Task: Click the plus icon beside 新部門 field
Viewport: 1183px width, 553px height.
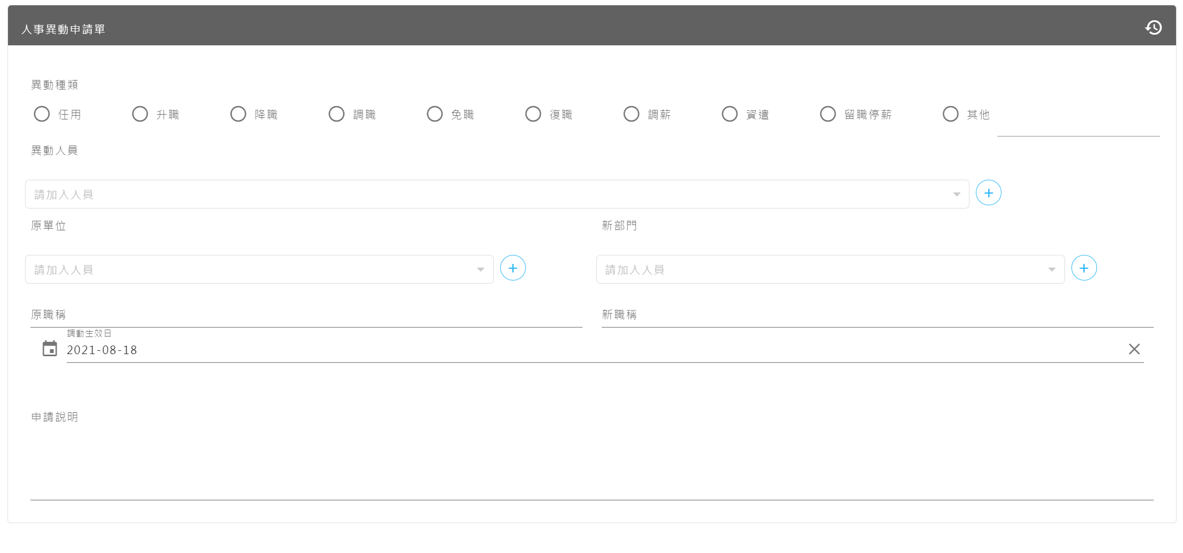Action: 1084,268
